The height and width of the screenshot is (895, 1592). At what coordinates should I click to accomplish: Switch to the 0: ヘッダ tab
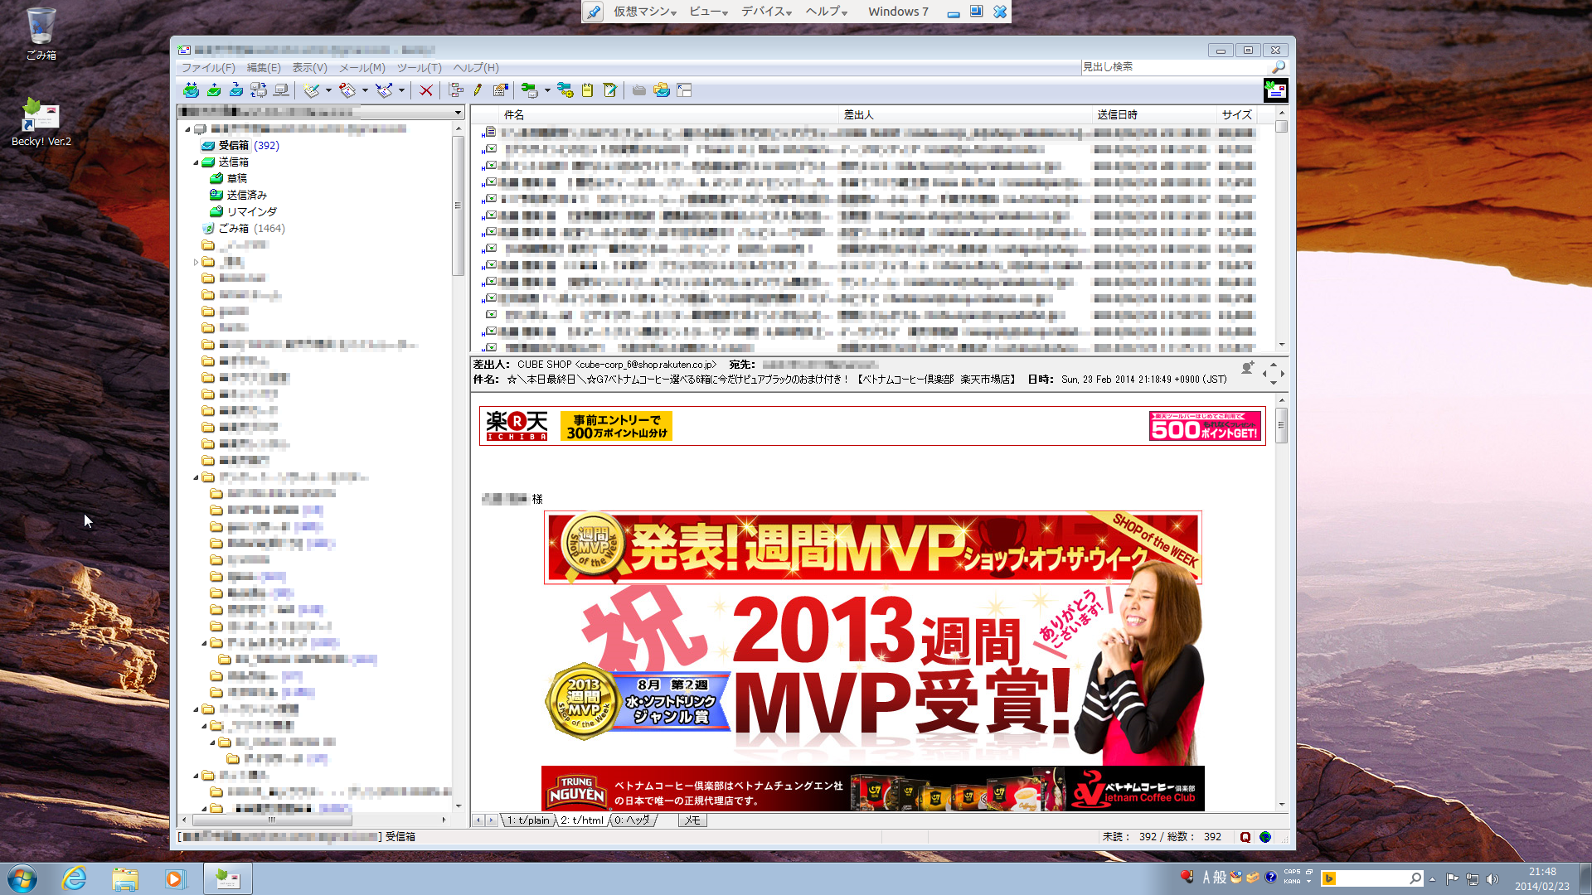[633, 820]
